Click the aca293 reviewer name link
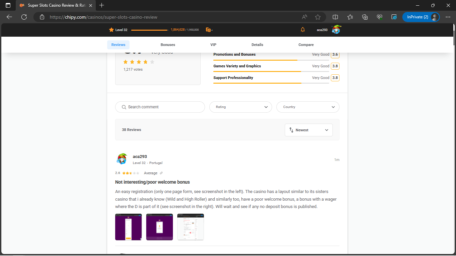Screen dimensions: 456x256 140,157
